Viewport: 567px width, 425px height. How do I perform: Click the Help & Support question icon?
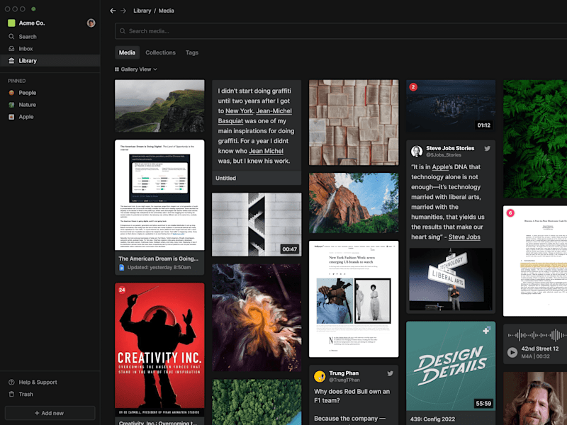pos(11,382)
